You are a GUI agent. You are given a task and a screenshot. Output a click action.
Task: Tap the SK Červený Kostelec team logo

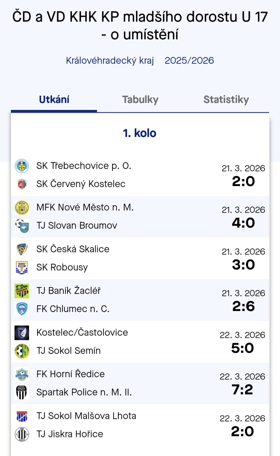[22, 184]
